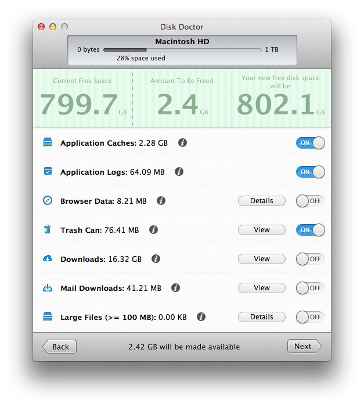
Task: View Downloads files
Action: pyautogui.click(x=261, y=259)
